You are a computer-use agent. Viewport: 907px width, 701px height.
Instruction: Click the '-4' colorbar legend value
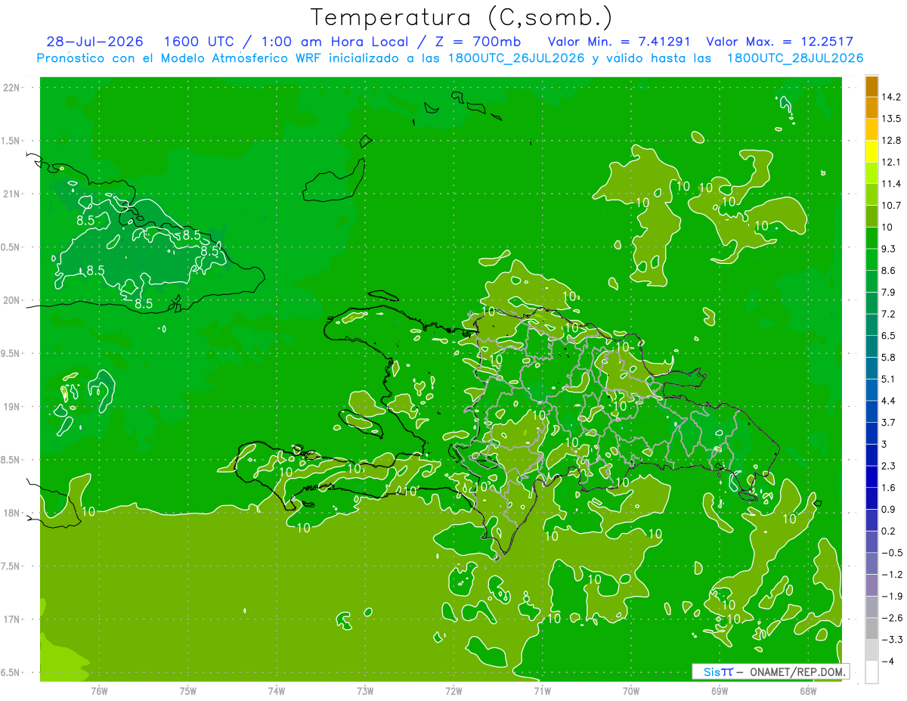pos(887,661)
